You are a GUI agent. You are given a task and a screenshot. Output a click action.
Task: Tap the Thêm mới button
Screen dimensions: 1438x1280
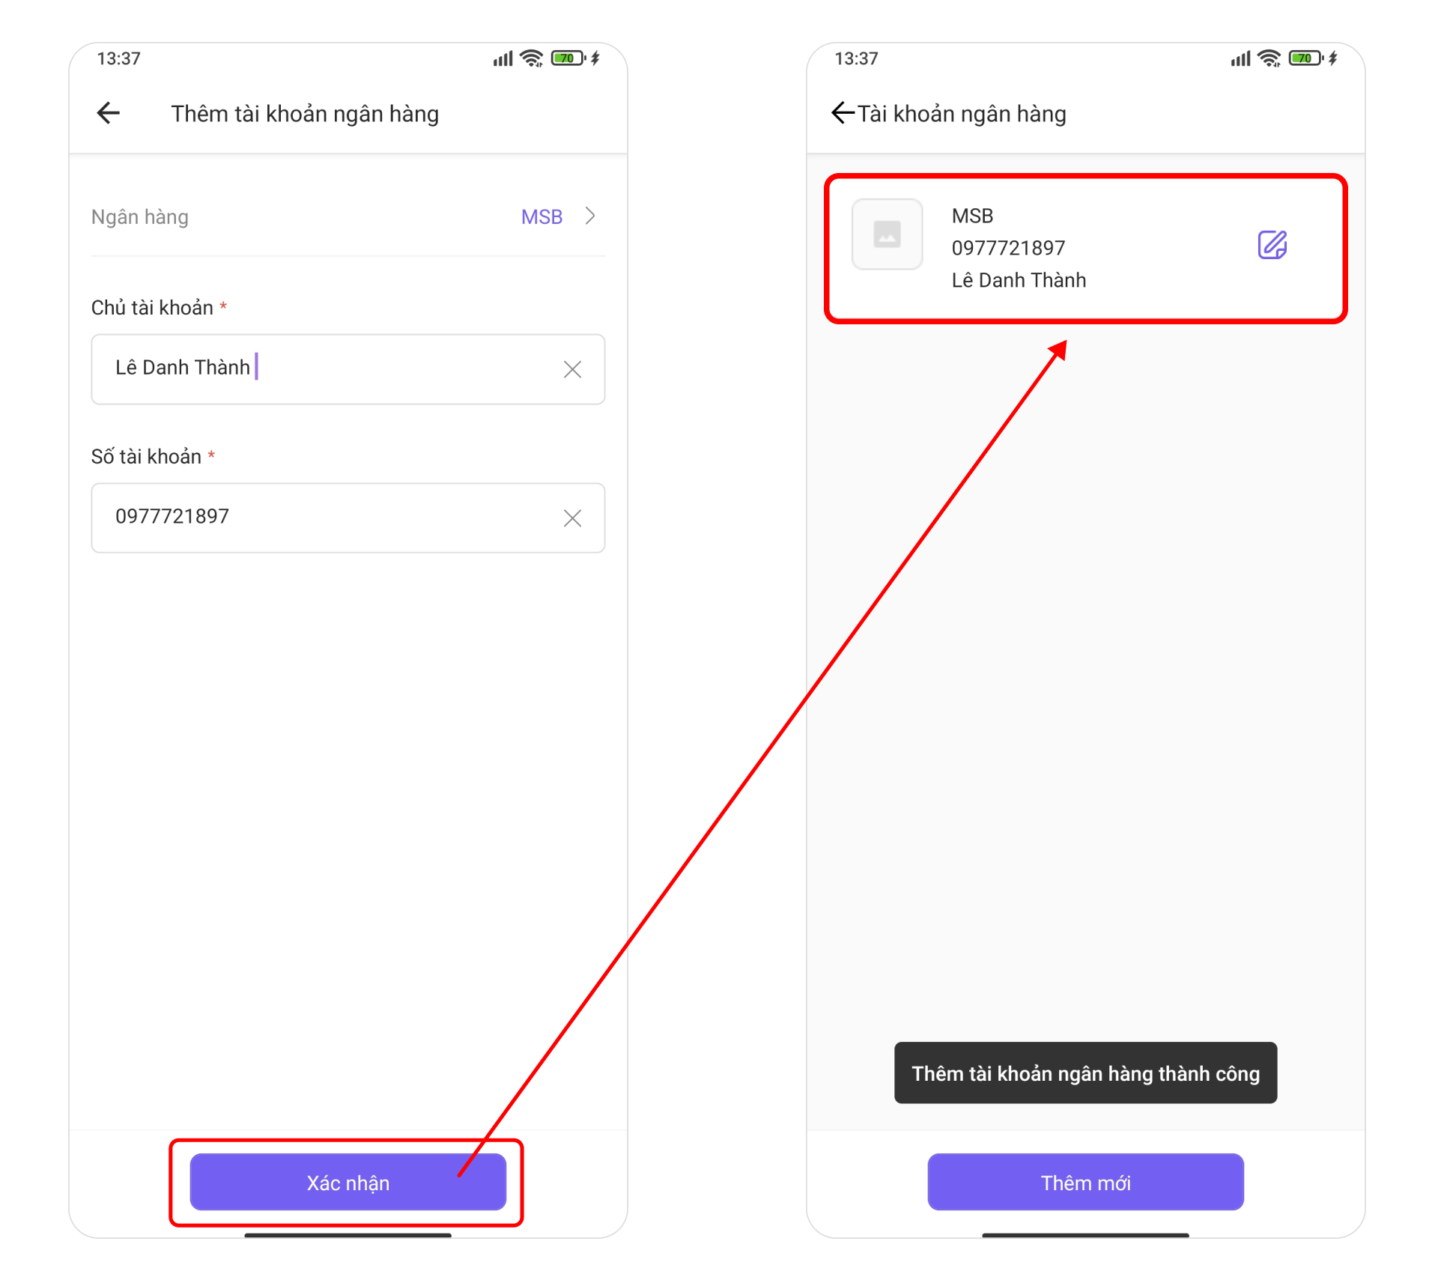1086,1182
